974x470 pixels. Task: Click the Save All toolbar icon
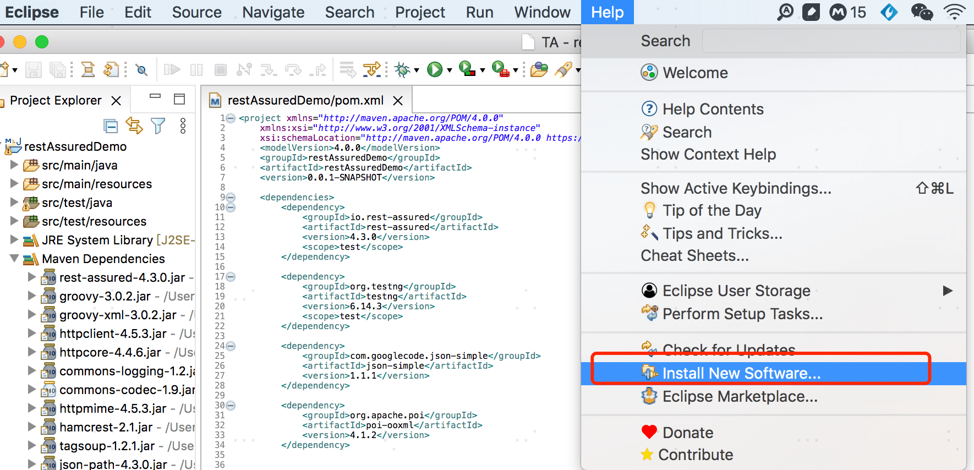(57, 70)
